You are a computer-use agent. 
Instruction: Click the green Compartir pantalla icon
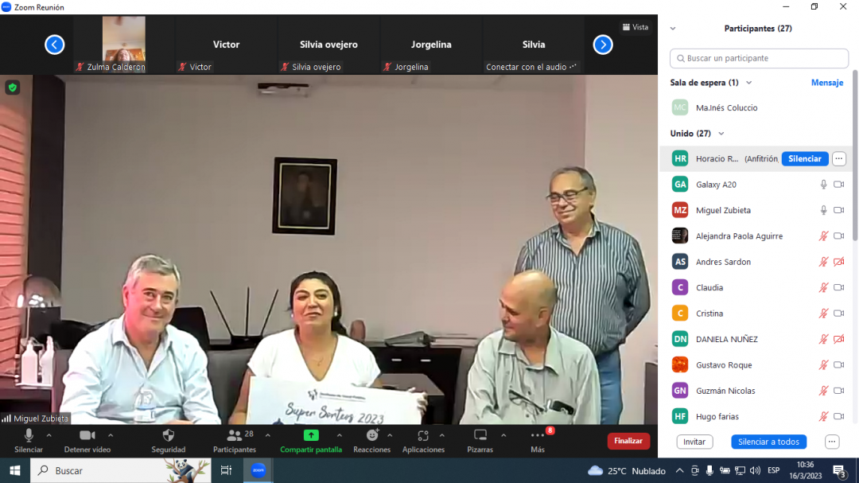tap(311, 435)
